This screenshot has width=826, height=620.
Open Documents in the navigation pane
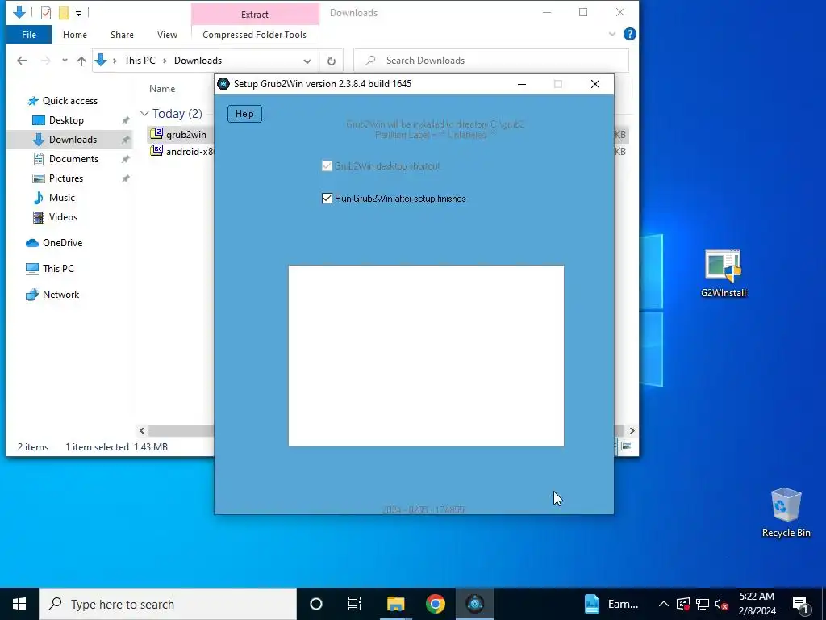point(73,159)
